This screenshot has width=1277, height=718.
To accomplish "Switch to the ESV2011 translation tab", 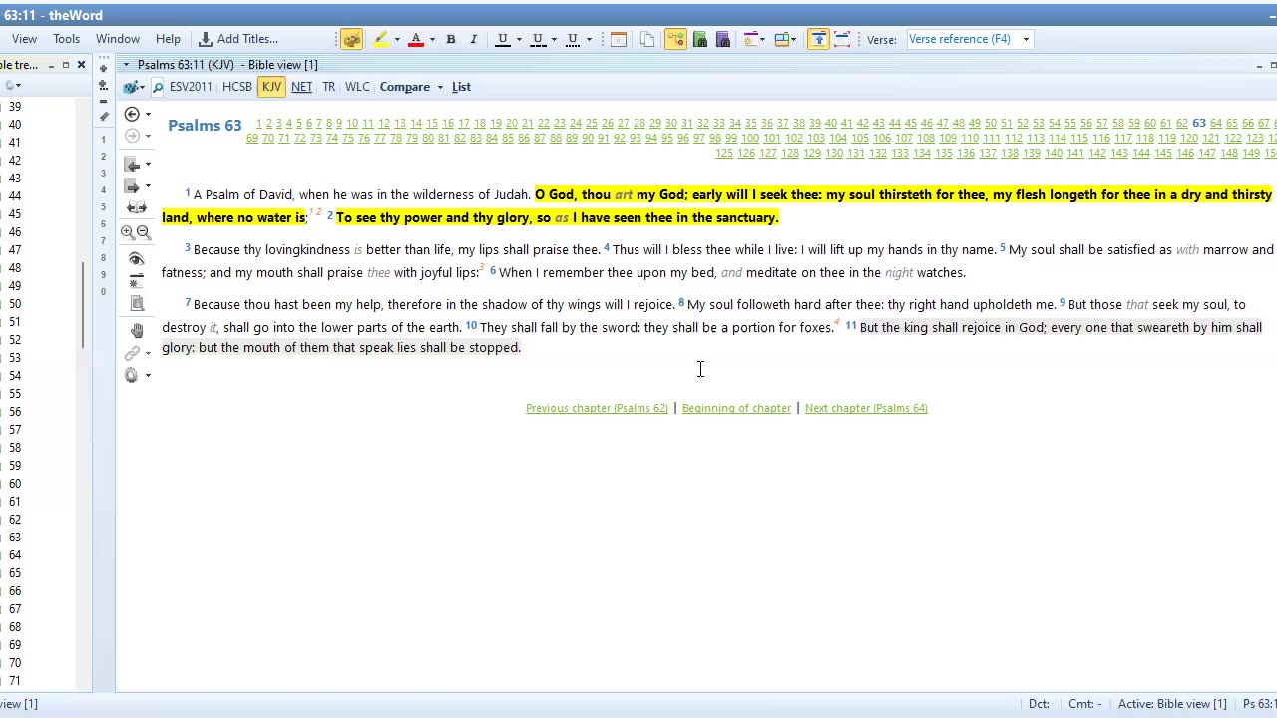I will (x=191, y=87).
